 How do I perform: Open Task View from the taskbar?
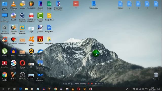point(14,89)
